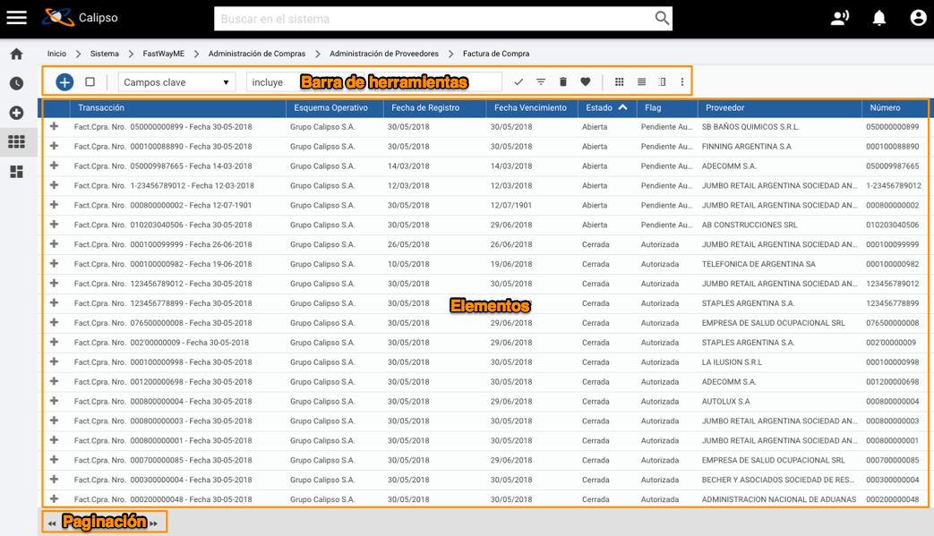This screenshot has height=536, width=934.
Task: Expand row 000100099999 with plus
Action: click(x=55, y=244)
